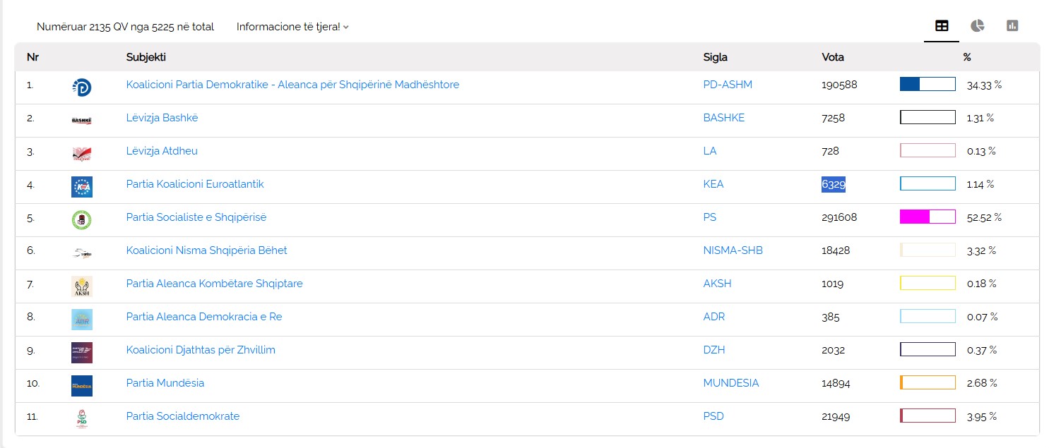Image resolution: width=1049 pixels, height=448 pixels.
Task: Click the Partia Koalicioni Euroatlantik logo
Action: (x=82, y=187)
